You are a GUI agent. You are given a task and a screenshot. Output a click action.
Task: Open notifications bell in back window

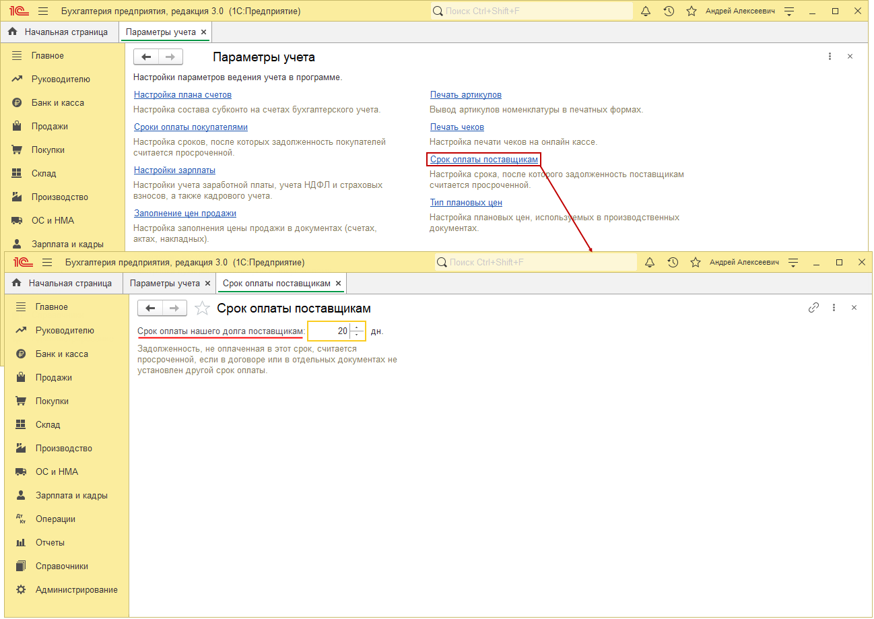(x=646, y=11)
